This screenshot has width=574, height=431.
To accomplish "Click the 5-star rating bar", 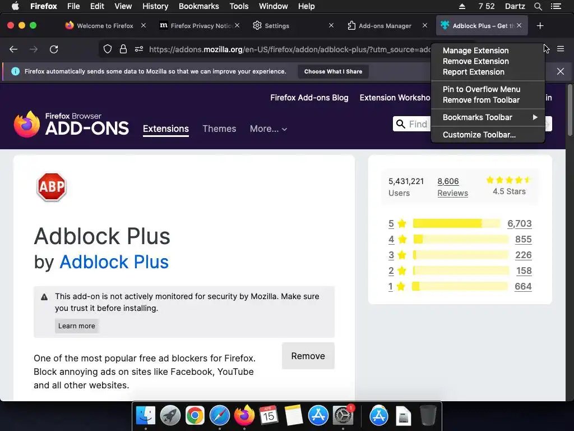I will [456, 223].
